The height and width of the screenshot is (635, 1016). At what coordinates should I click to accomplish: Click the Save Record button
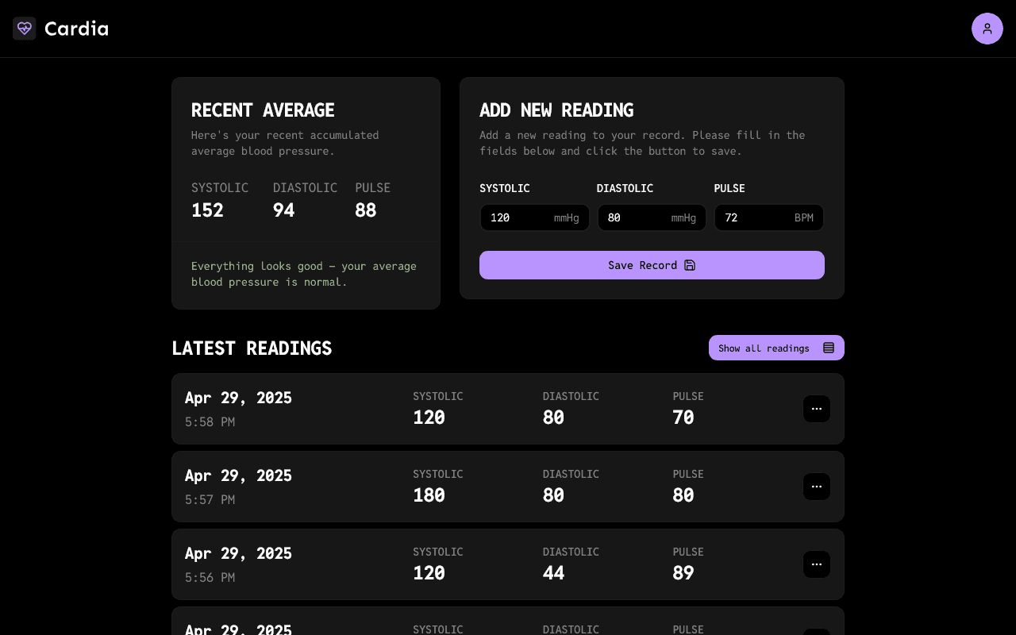point(652,264)
